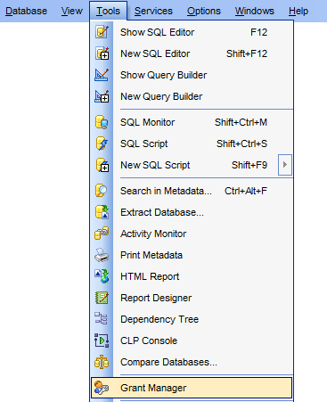Launch Show Query Builder
This screenshot has height=402, width=327.
192,75
